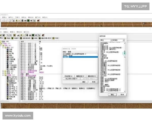Click the 绞肉车 unit entry icon
152x122 pixels.
coord(7,58)
